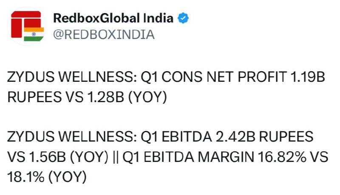Click the Indian flag in the avatar logo

point(34,34)
